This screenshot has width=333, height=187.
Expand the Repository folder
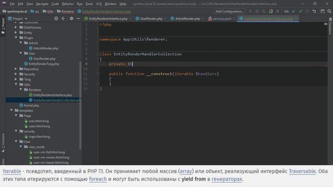click(16, 69)
